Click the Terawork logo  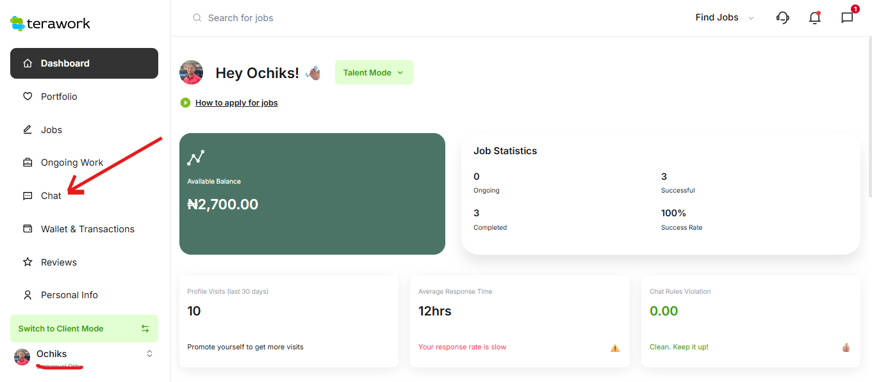pyautogui.click(x=50, y=24)
